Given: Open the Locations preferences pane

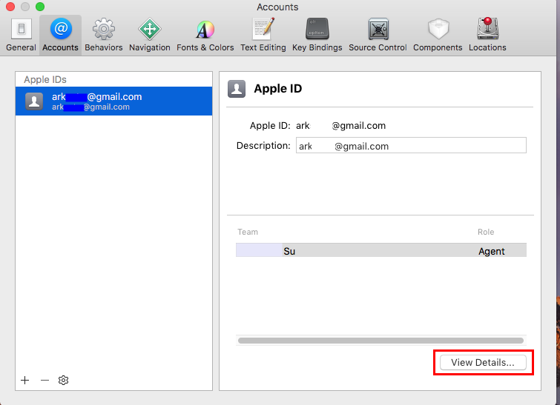Looking at the screenshot, I should pos(487,35).
